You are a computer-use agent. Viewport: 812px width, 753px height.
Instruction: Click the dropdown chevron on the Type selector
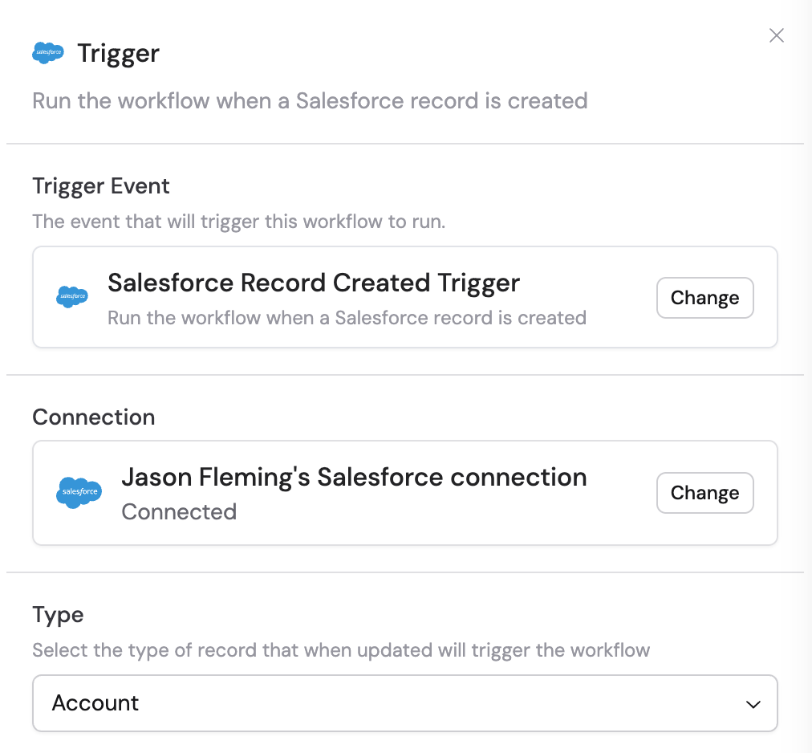tap(753, 703)
